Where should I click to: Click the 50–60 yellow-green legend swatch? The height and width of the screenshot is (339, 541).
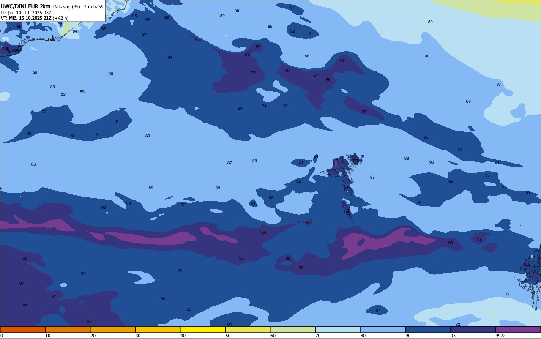248,329
